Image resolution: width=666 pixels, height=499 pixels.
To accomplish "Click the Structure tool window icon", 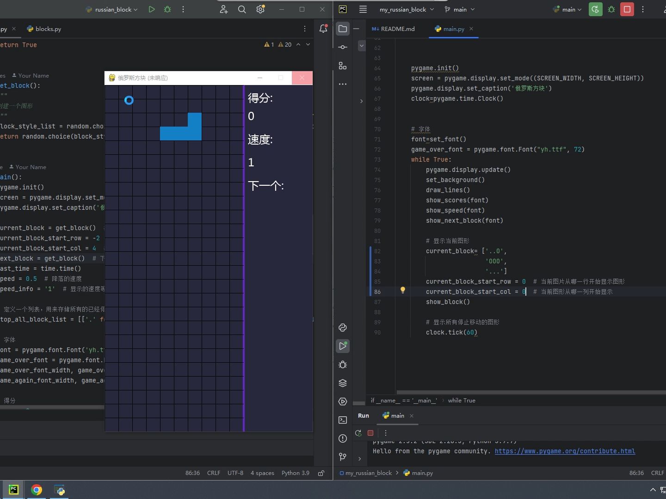I will click(343, 66).
